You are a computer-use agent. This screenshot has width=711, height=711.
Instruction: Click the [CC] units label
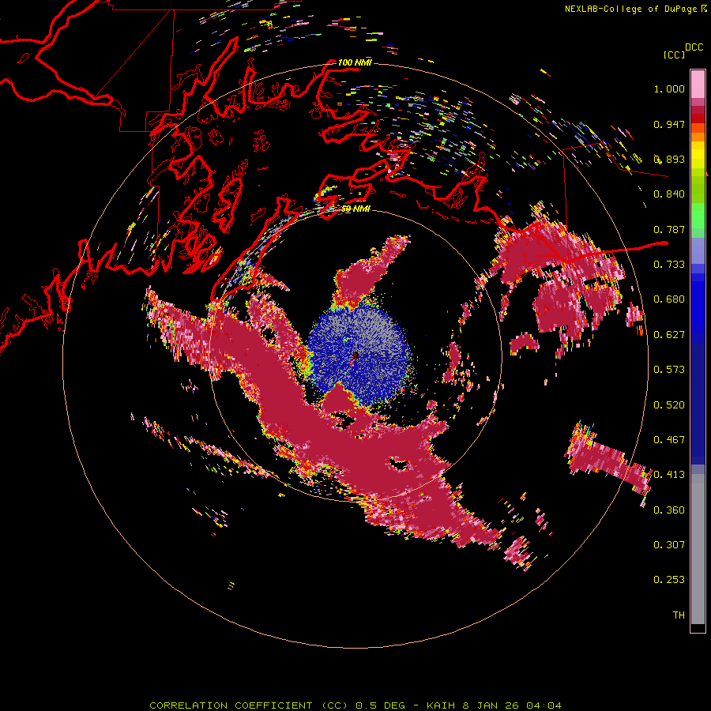pos(674,55)
